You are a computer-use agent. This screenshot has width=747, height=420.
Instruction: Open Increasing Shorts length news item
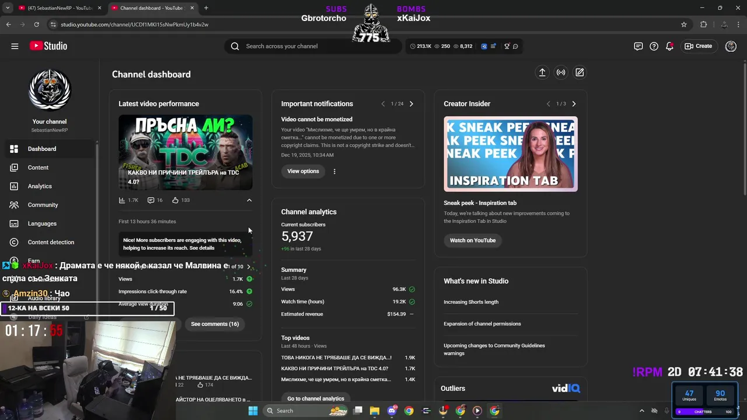471,302
